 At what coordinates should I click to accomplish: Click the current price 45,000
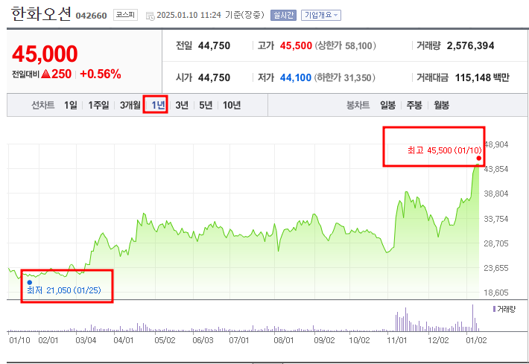45,54
